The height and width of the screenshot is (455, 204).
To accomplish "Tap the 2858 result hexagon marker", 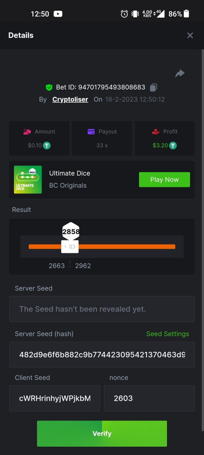I will (71, 231).
